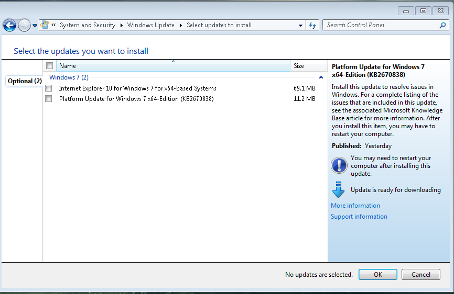Toggle the select-all checkbox in header
The image size is (454, 294).
click(49, 65)
